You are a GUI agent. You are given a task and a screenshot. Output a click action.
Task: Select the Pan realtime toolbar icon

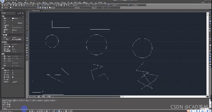[42, 5]
